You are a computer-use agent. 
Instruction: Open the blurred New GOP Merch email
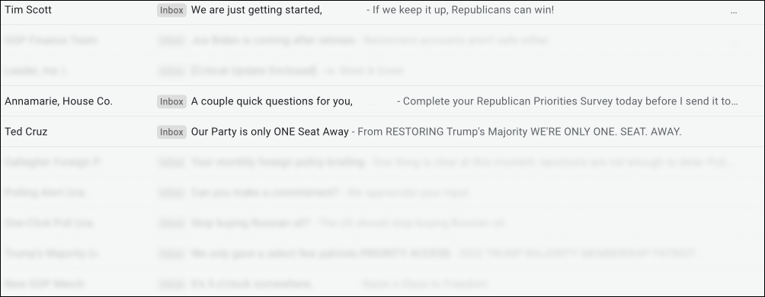(x=382, y=283)
